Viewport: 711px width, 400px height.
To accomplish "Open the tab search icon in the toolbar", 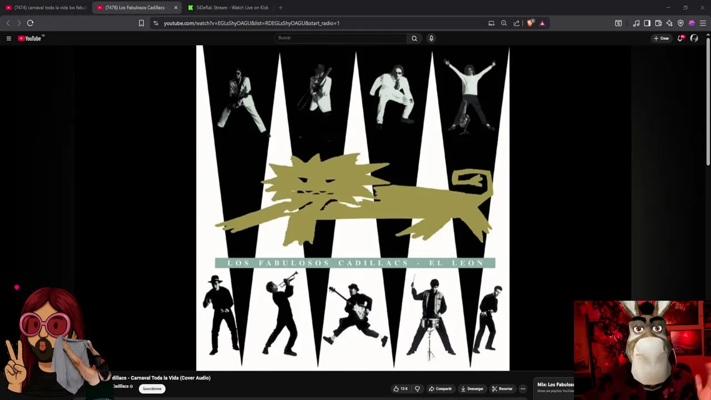I will 618,23.
